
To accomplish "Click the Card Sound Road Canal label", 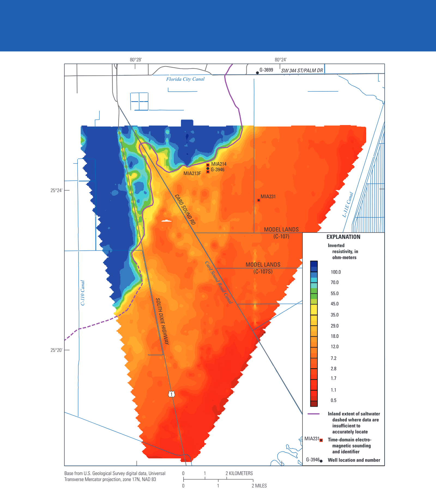I will (x=219, y=283).
